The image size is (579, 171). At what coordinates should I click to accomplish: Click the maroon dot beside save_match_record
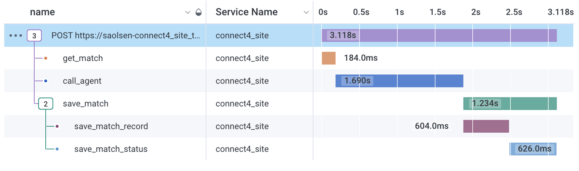coord(57,126)
